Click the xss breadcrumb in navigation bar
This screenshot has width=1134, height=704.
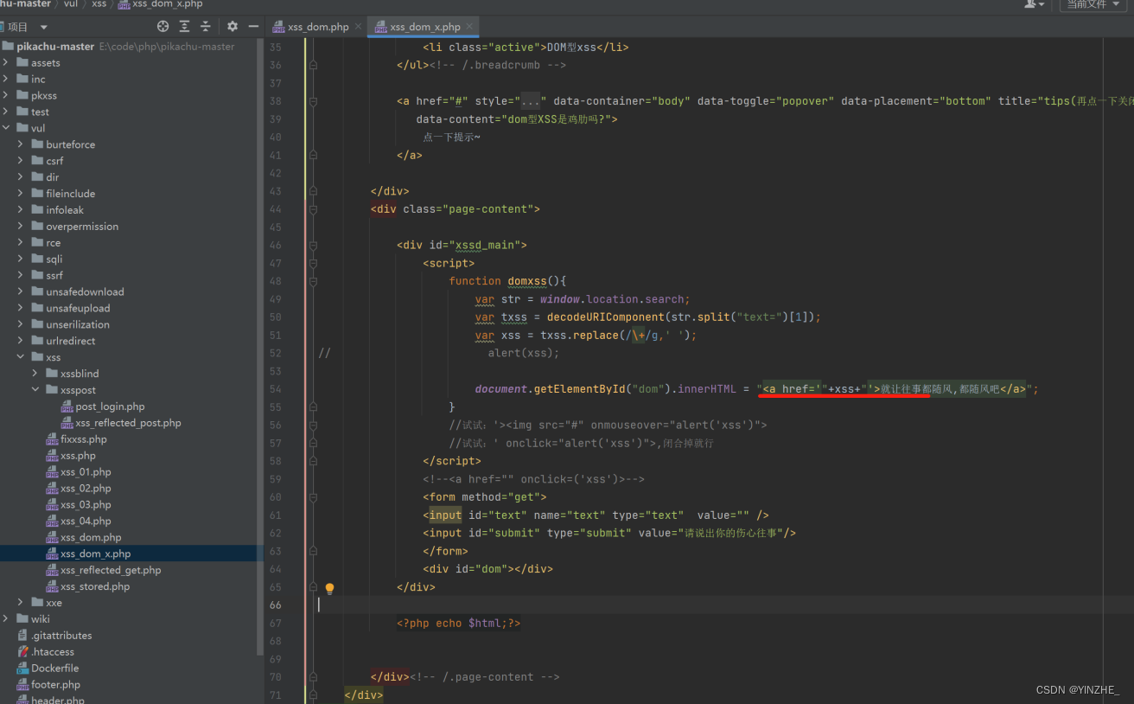pos(99,4)
